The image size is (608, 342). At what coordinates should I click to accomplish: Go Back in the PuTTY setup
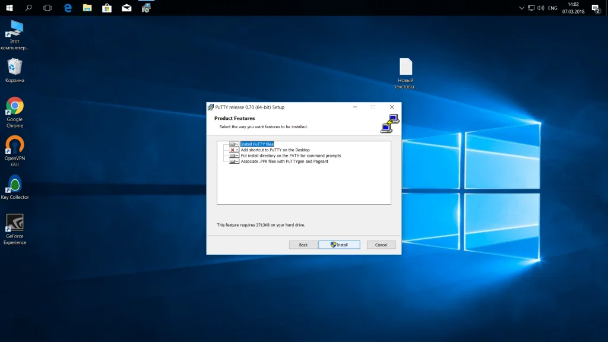303,245
